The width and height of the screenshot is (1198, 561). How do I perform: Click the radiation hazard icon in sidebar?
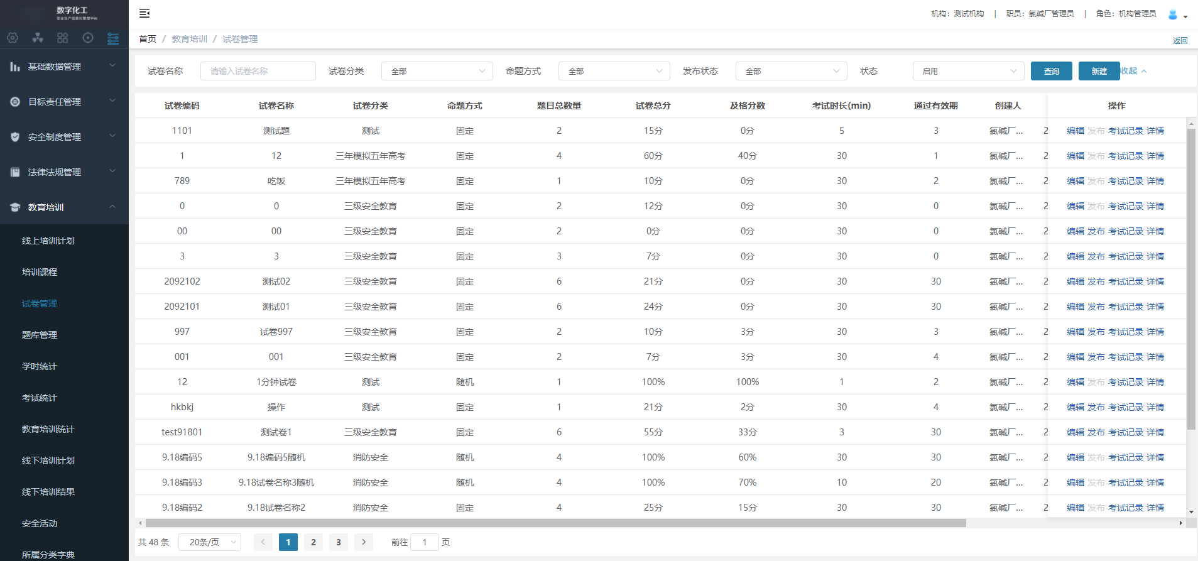38,38
